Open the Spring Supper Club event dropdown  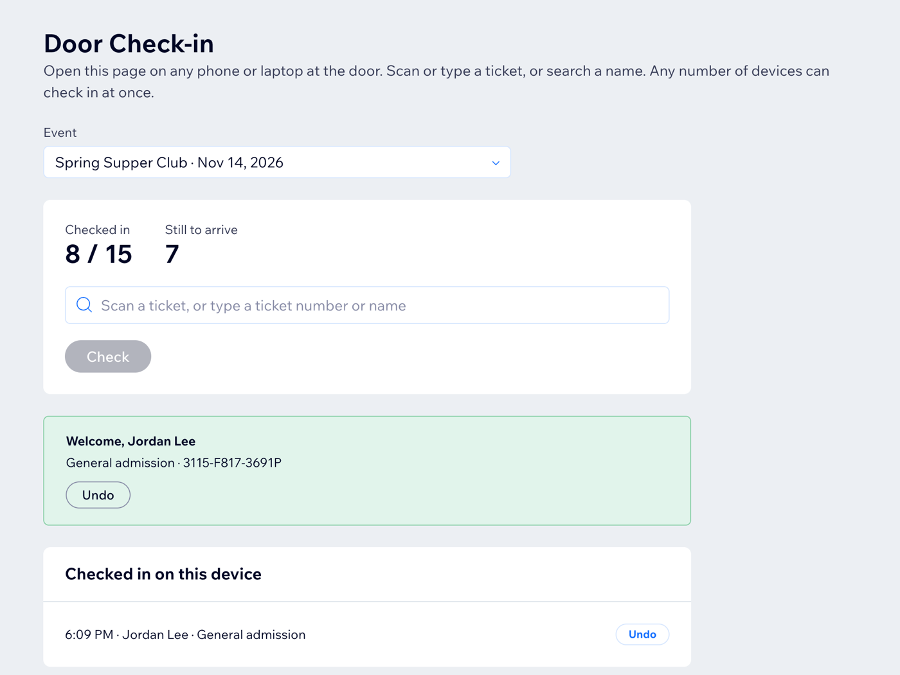[277, 162]
